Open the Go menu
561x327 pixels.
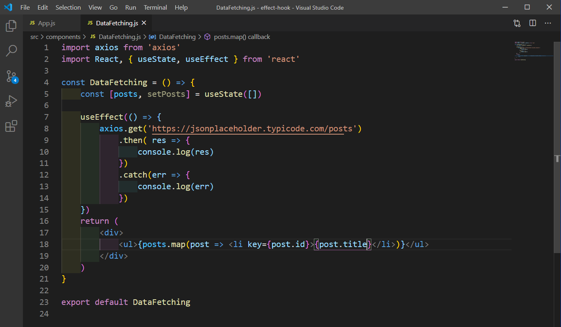(x=114, y=7)
